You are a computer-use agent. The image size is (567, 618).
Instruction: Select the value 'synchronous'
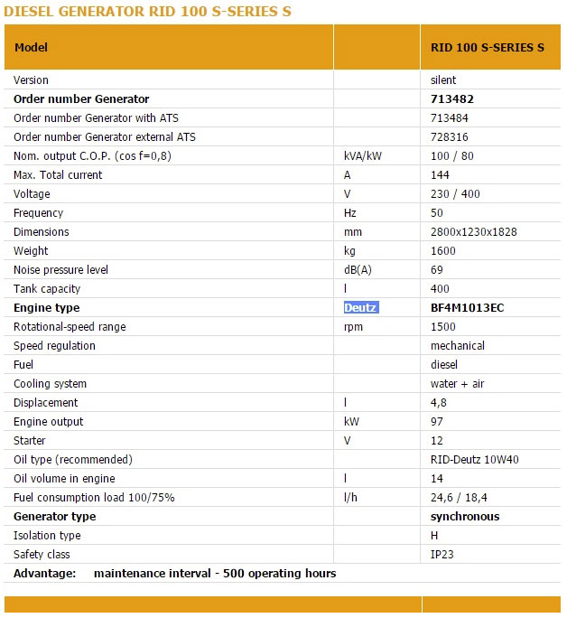point(465,516)
